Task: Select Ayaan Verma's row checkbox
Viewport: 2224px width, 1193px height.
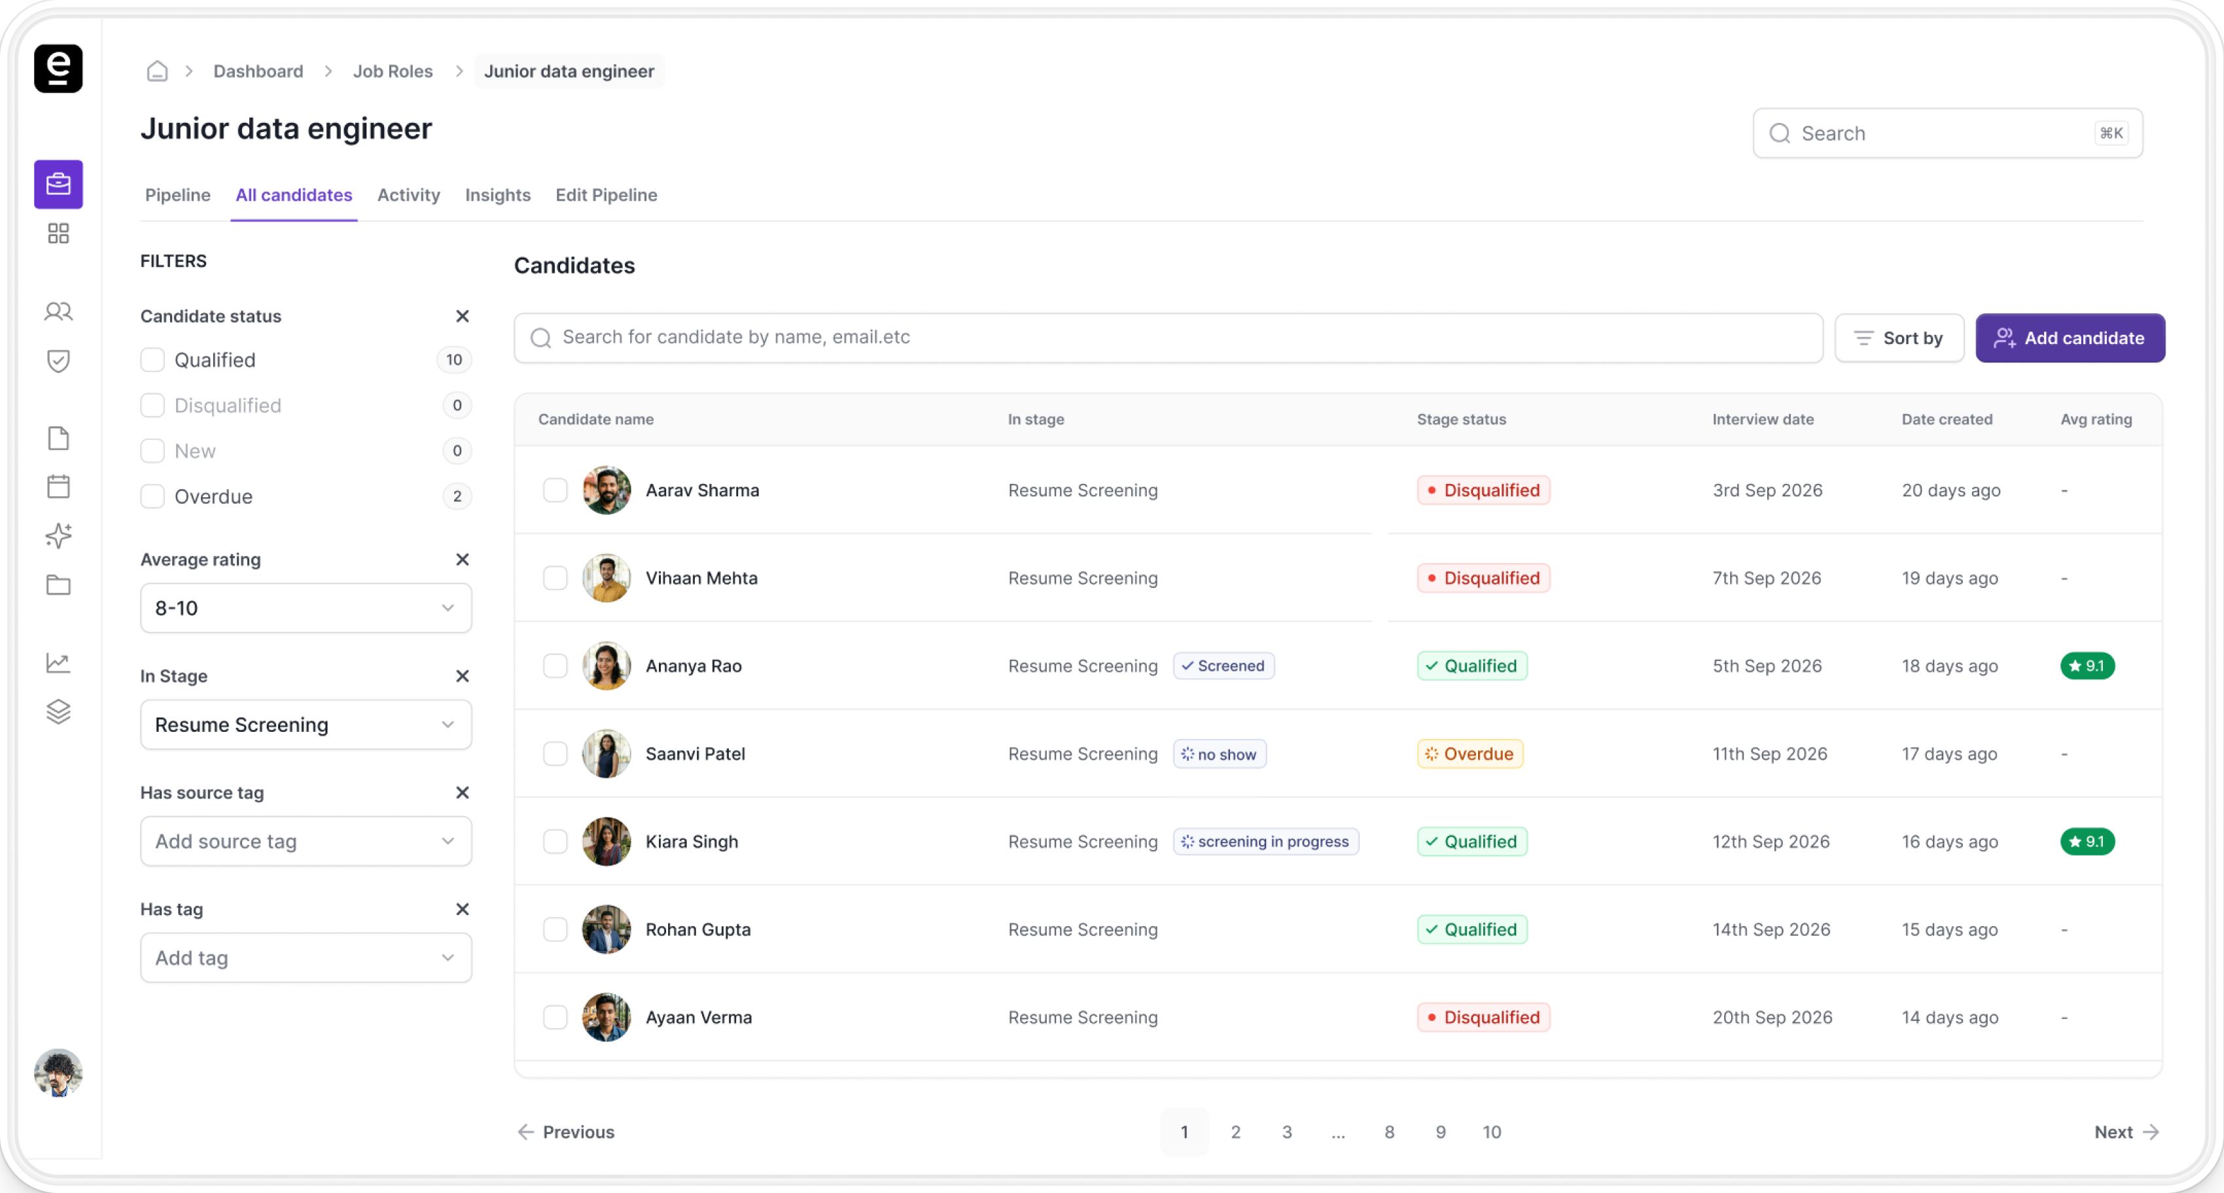Action: click(x=554, y=1017)
